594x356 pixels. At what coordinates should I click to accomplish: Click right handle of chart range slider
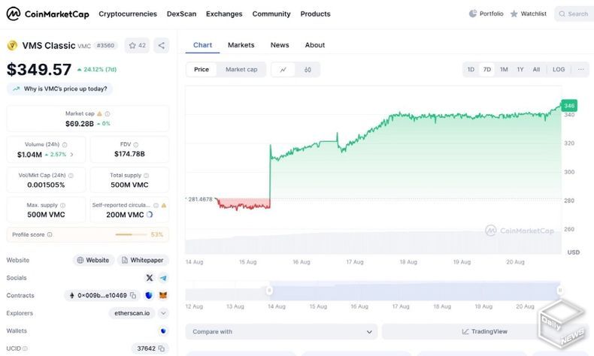click(560, 291)
